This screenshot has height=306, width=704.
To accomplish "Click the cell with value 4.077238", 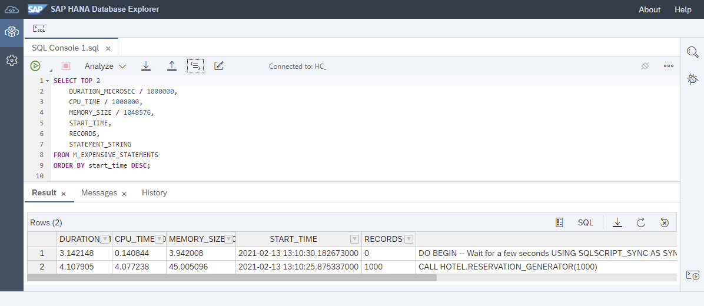I will tap(139, 267).
